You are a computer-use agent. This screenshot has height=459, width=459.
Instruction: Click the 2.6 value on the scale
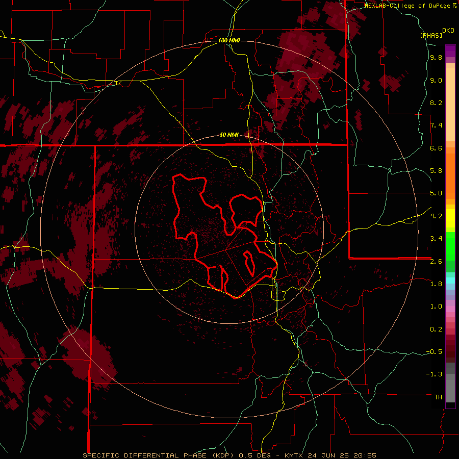pos(436,262)
